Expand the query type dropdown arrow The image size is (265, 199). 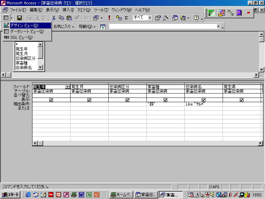(101, 18)
